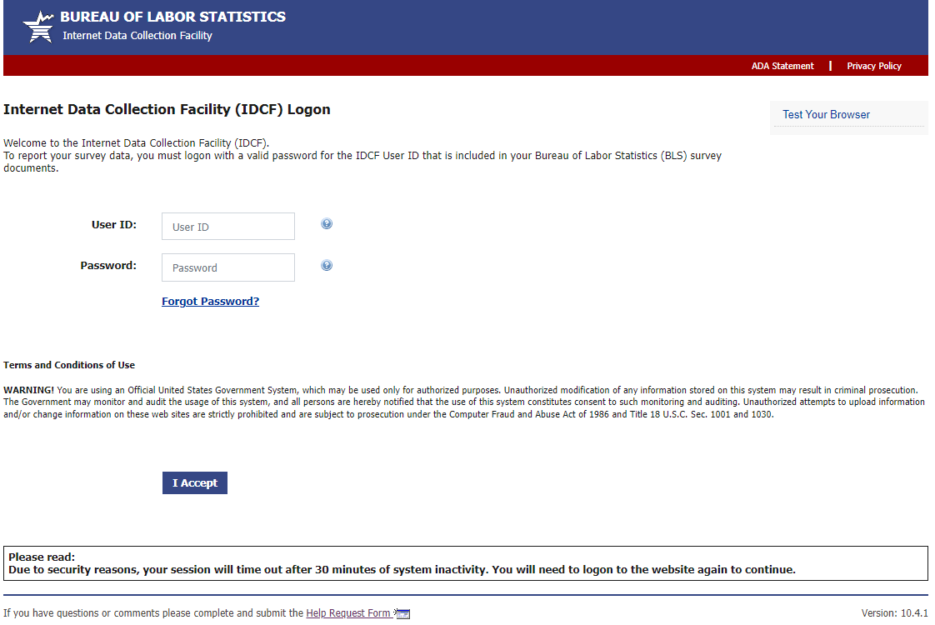This screenshot has width=935, height=625.
Task: Click the 'Password:' field label
Action: (x=108, y=266)
